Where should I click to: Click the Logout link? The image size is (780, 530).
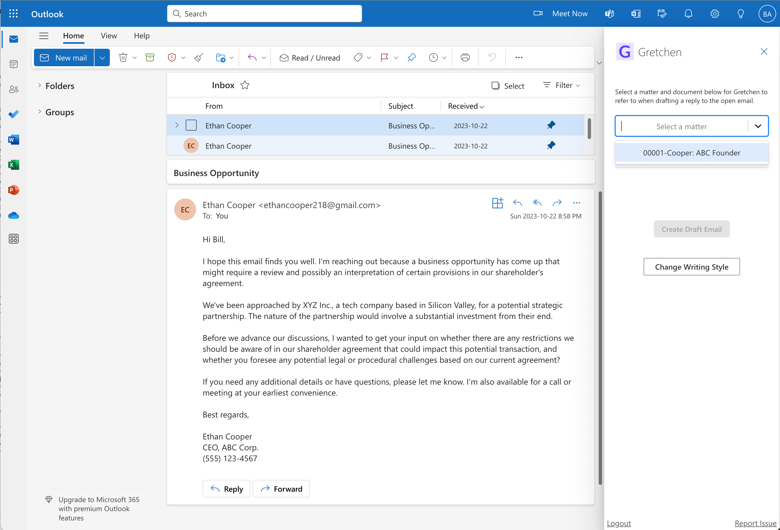tap(619, 523)
